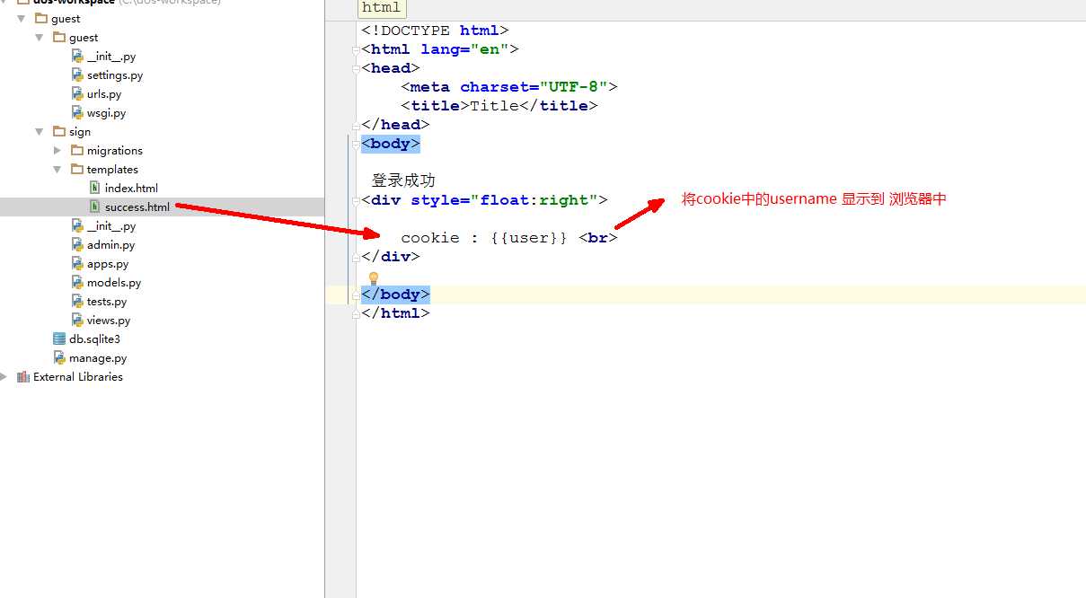The height and width of the screenshot is (598, 1086).
Task: Click the closing </div> tag line
Action: pos(391,257)
